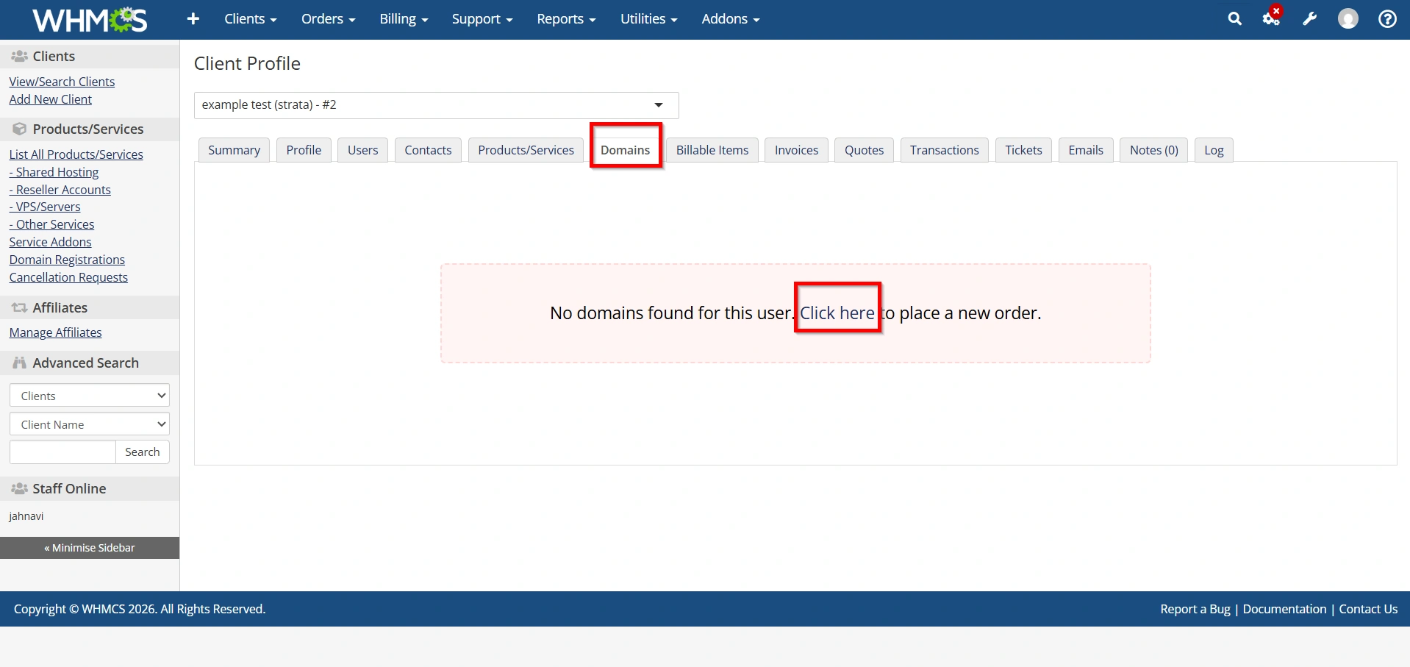The height and width of the screenshot is (667, 1410).
Task: Expand the Utilities top menu
Action: click(648, 19)
